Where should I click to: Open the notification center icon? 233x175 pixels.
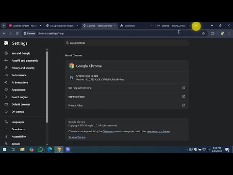point(227,150)
